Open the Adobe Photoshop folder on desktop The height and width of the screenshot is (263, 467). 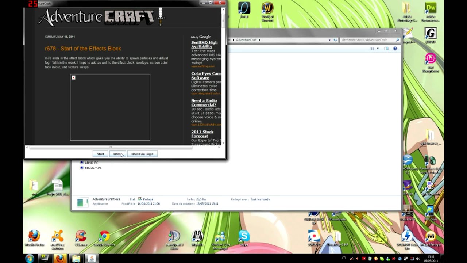pos(407,12)
